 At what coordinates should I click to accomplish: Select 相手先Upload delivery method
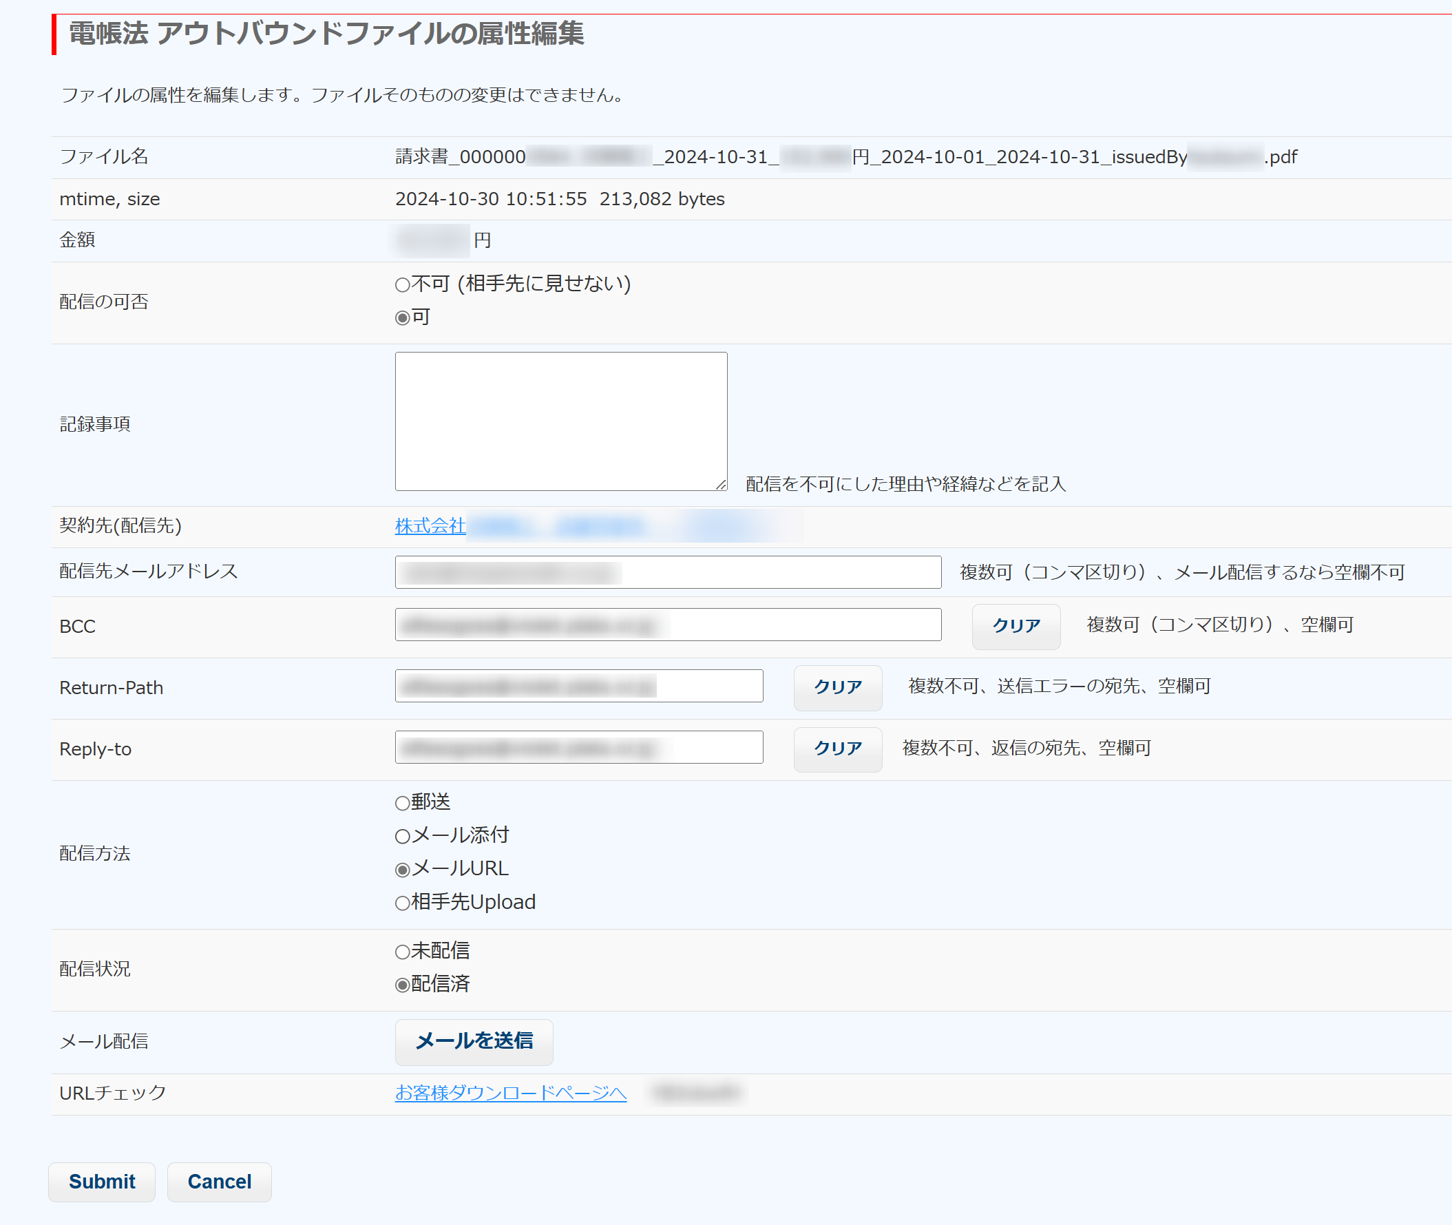(x=402, y=903)
